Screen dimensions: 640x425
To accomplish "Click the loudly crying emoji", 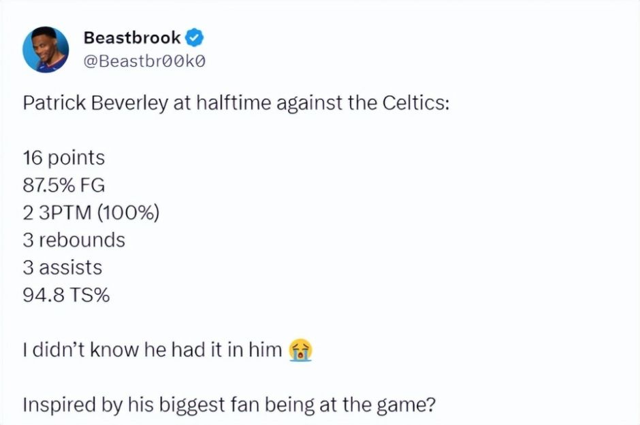I will coord(300,351).
